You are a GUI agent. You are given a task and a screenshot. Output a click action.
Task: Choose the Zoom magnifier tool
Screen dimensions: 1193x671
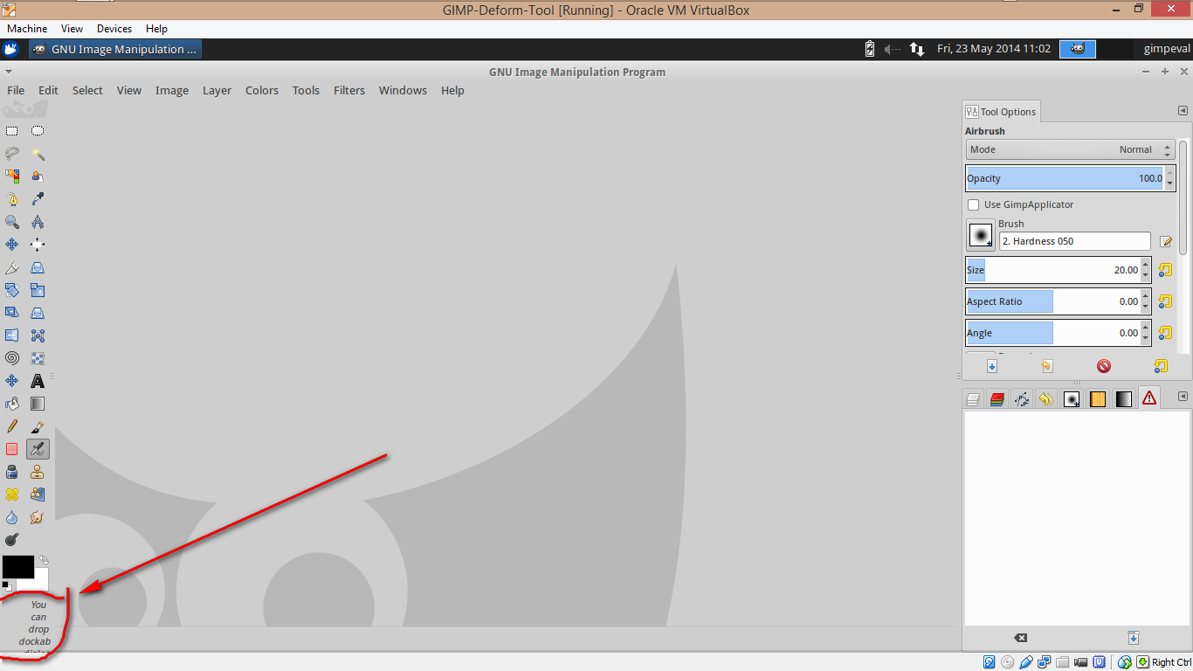pos(12,222)
